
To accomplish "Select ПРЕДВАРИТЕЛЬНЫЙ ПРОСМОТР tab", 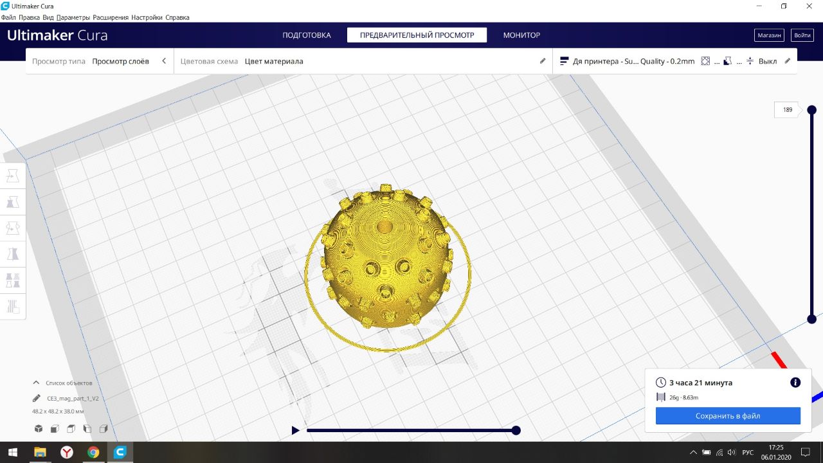I will tap(417, 35).
